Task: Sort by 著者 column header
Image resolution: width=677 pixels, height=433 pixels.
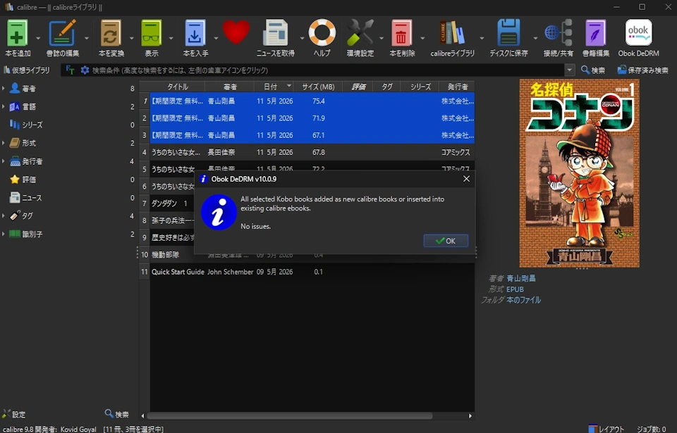Action: (x=230, y=87)
